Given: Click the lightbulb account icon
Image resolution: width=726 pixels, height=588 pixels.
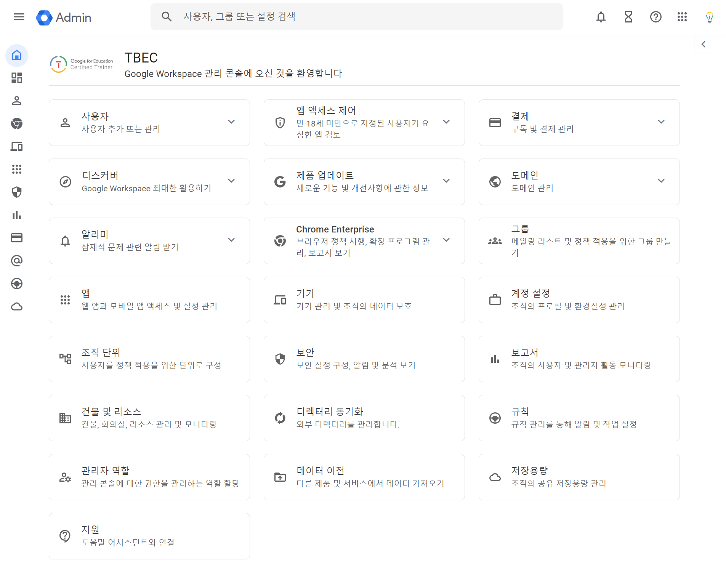Looking at the screenshot, I should click(709, 17).
